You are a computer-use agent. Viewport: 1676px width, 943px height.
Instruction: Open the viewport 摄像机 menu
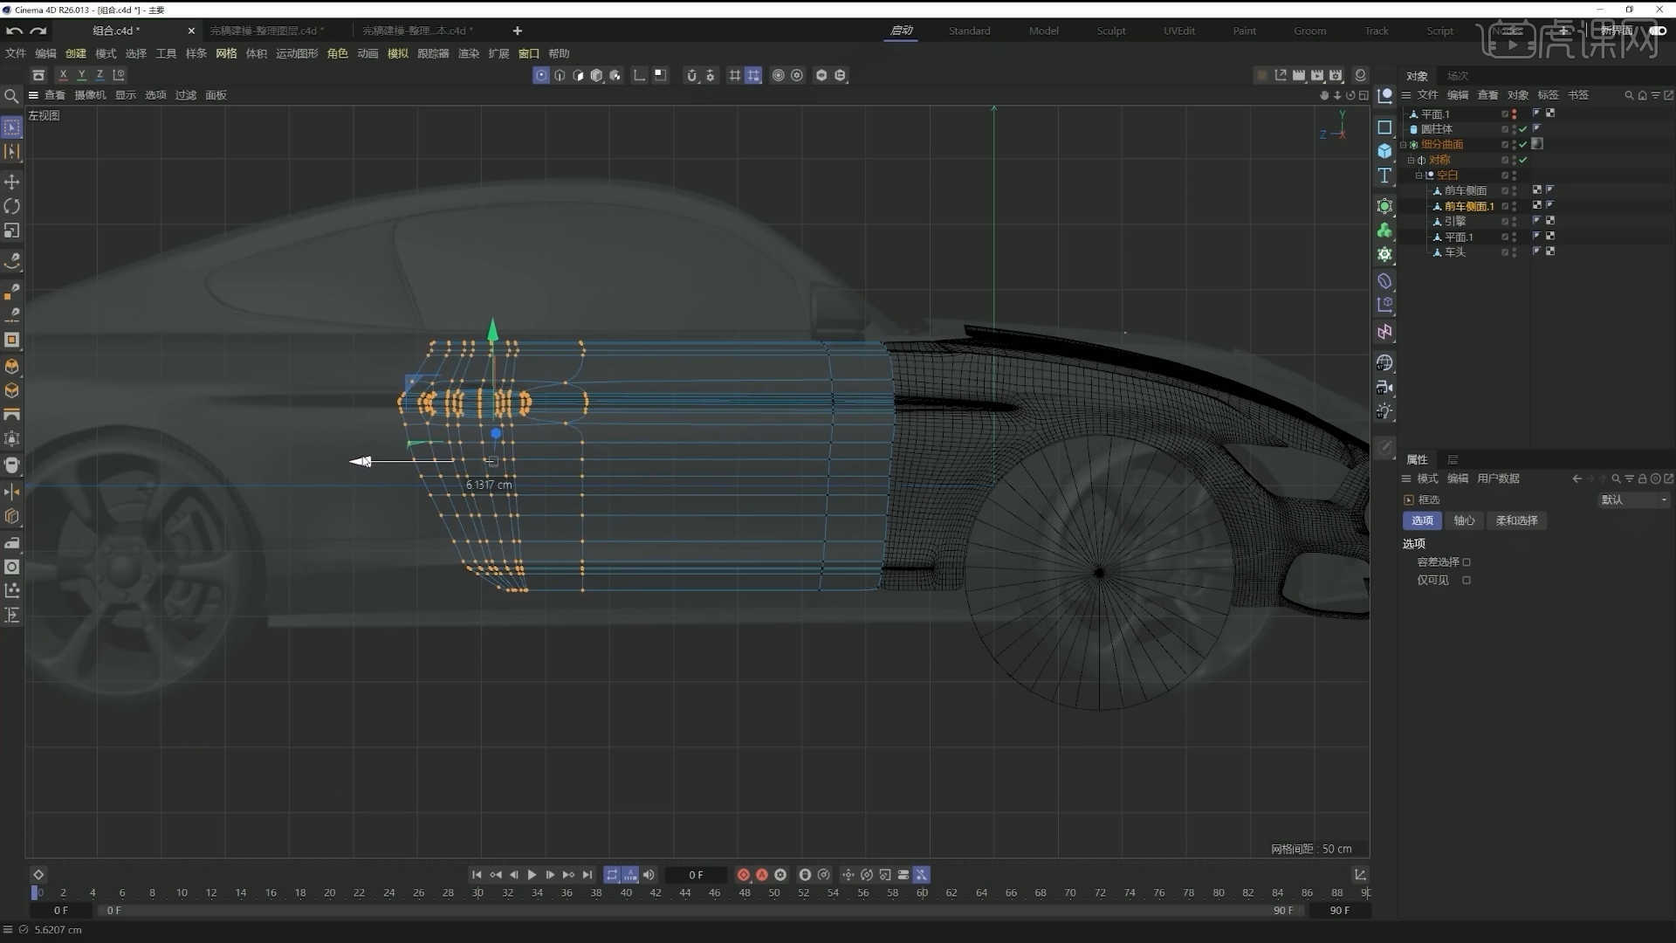coord(90,95)
